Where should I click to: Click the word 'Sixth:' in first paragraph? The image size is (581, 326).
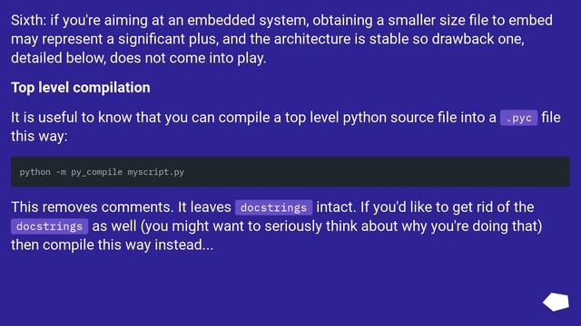click(x=28, y=20)
